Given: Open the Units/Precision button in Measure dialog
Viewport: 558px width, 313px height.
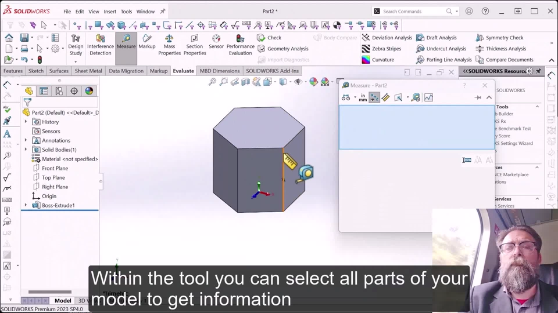Looking at the screenshot, I should pos(363,97).
